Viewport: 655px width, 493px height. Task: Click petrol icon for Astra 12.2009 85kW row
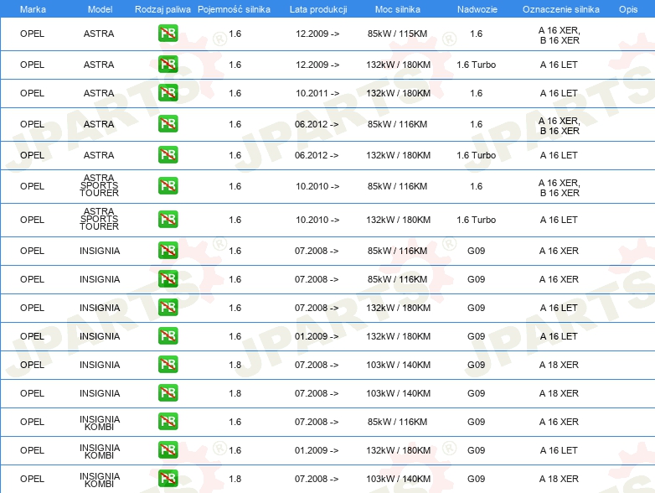168,34
